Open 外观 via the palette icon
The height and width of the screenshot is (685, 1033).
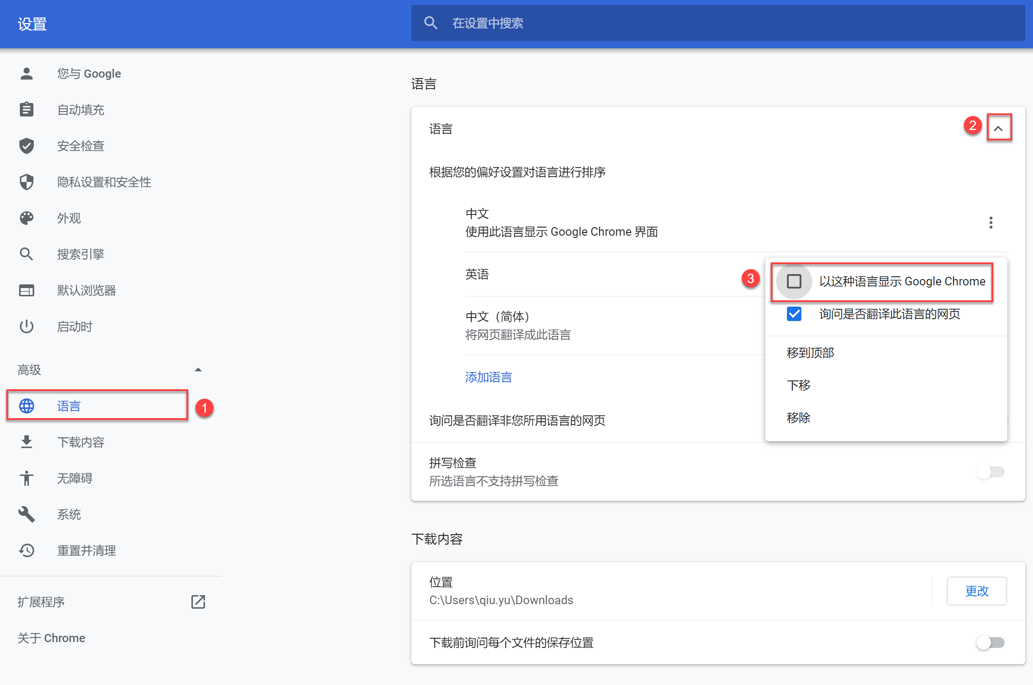27,218
